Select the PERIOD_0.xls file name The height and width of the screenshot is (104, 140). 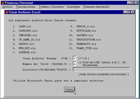[x=85, y=26]
